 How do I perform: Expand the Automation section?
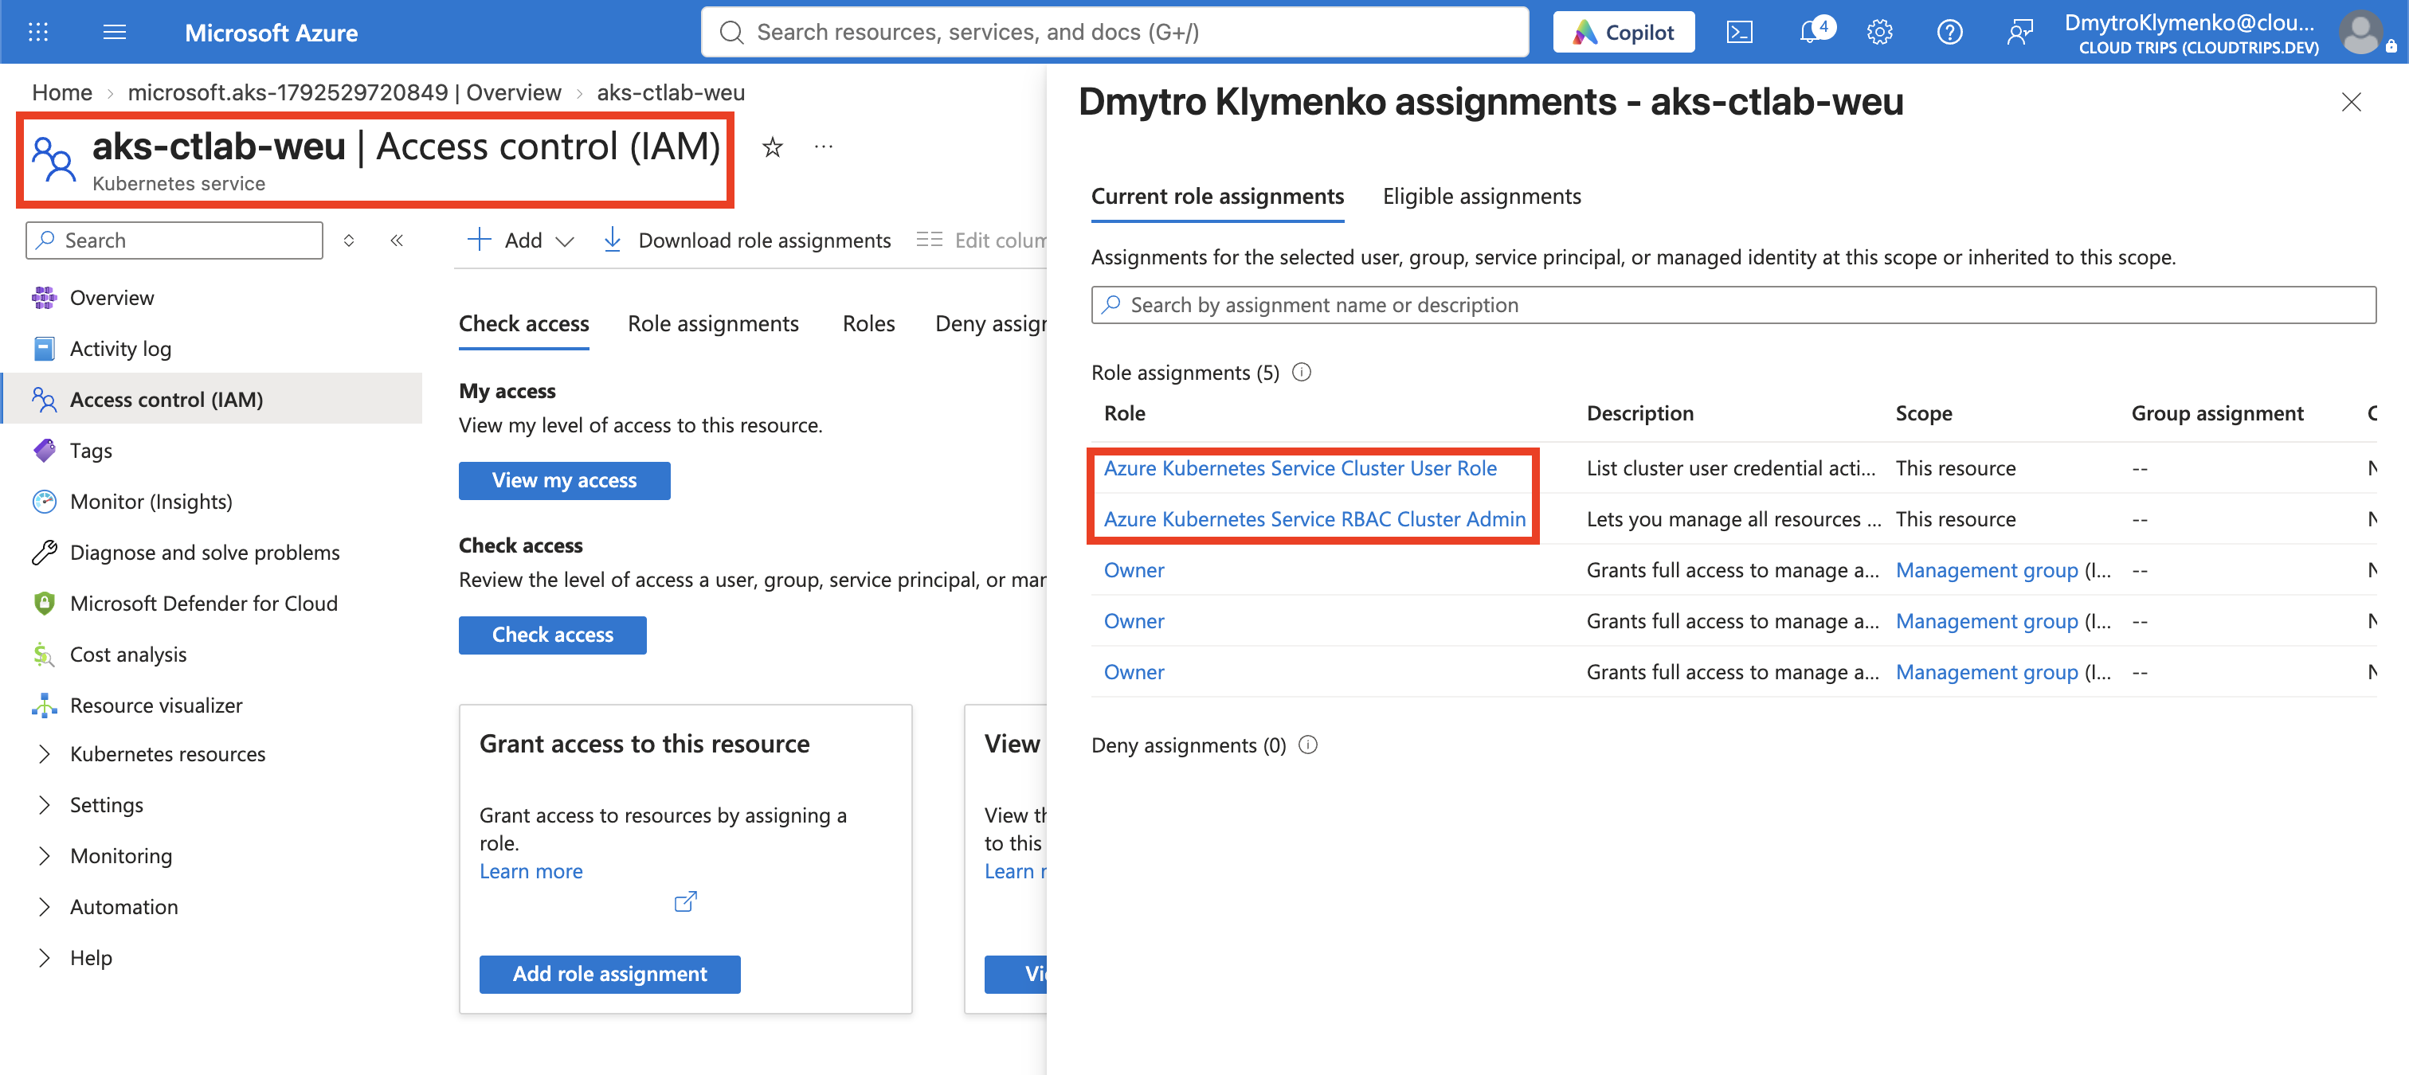click(123, 907)
